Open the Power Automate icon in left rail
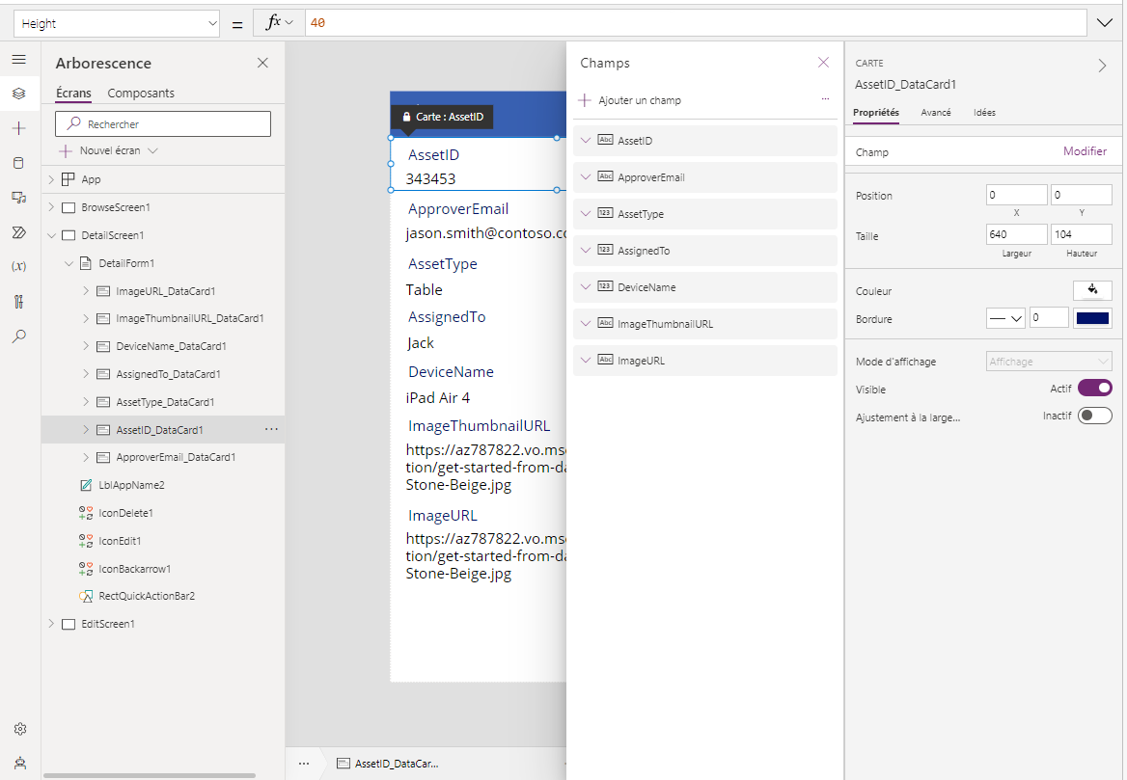The height and width of the screenshot is (780, 1127). 19,232
